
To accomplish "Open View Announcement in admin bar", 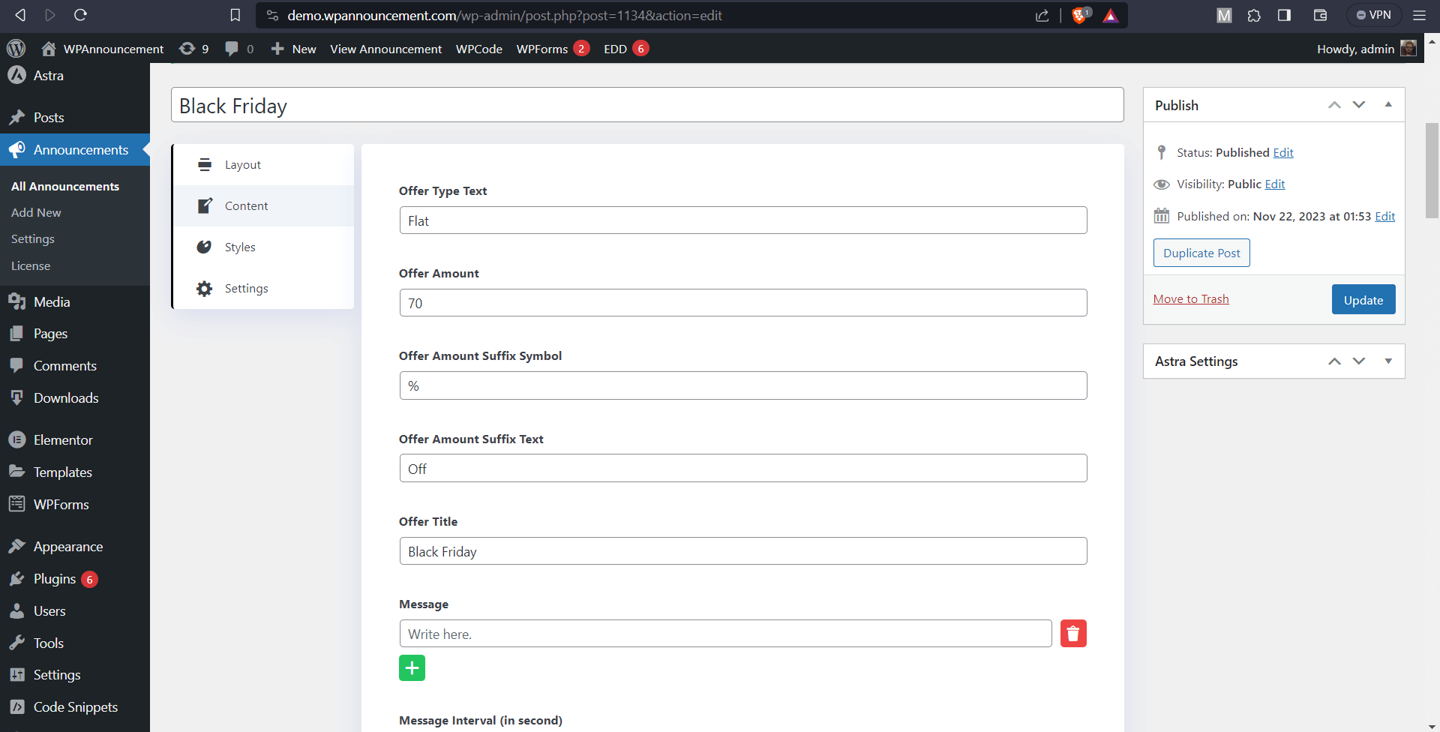I will click(x=386, y=49).
